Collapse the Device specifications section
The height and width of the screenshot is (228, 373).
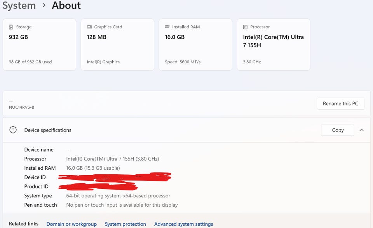click(361, 130)
